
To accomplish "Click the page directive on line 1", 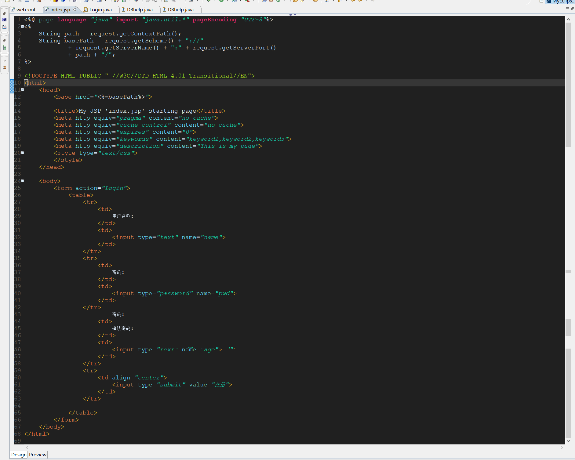I will click(x=149, y=20).
